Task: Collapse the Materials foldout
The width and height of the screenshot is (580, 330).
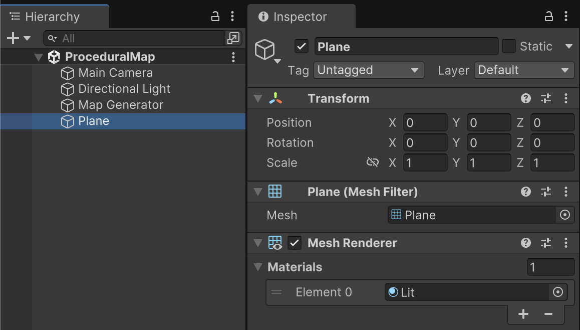Action: pos(258,267)
